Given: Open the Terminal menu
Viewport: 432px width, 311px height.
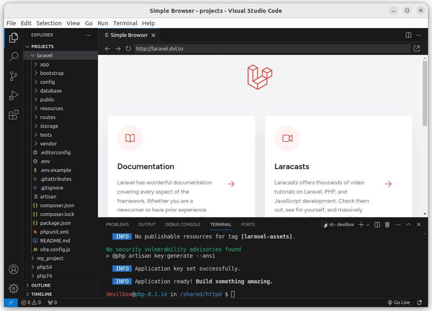Looking at the screenshot, I should point(125,23).
